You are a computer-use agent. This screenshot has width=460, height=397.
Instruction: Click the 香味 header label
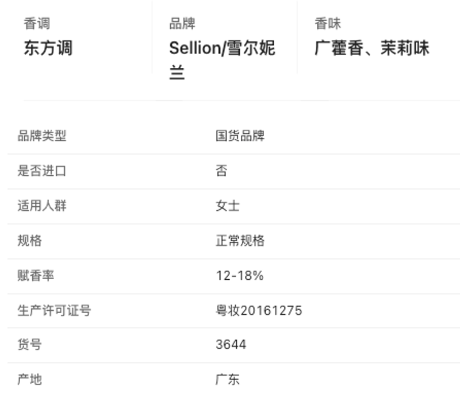point(328,24)
